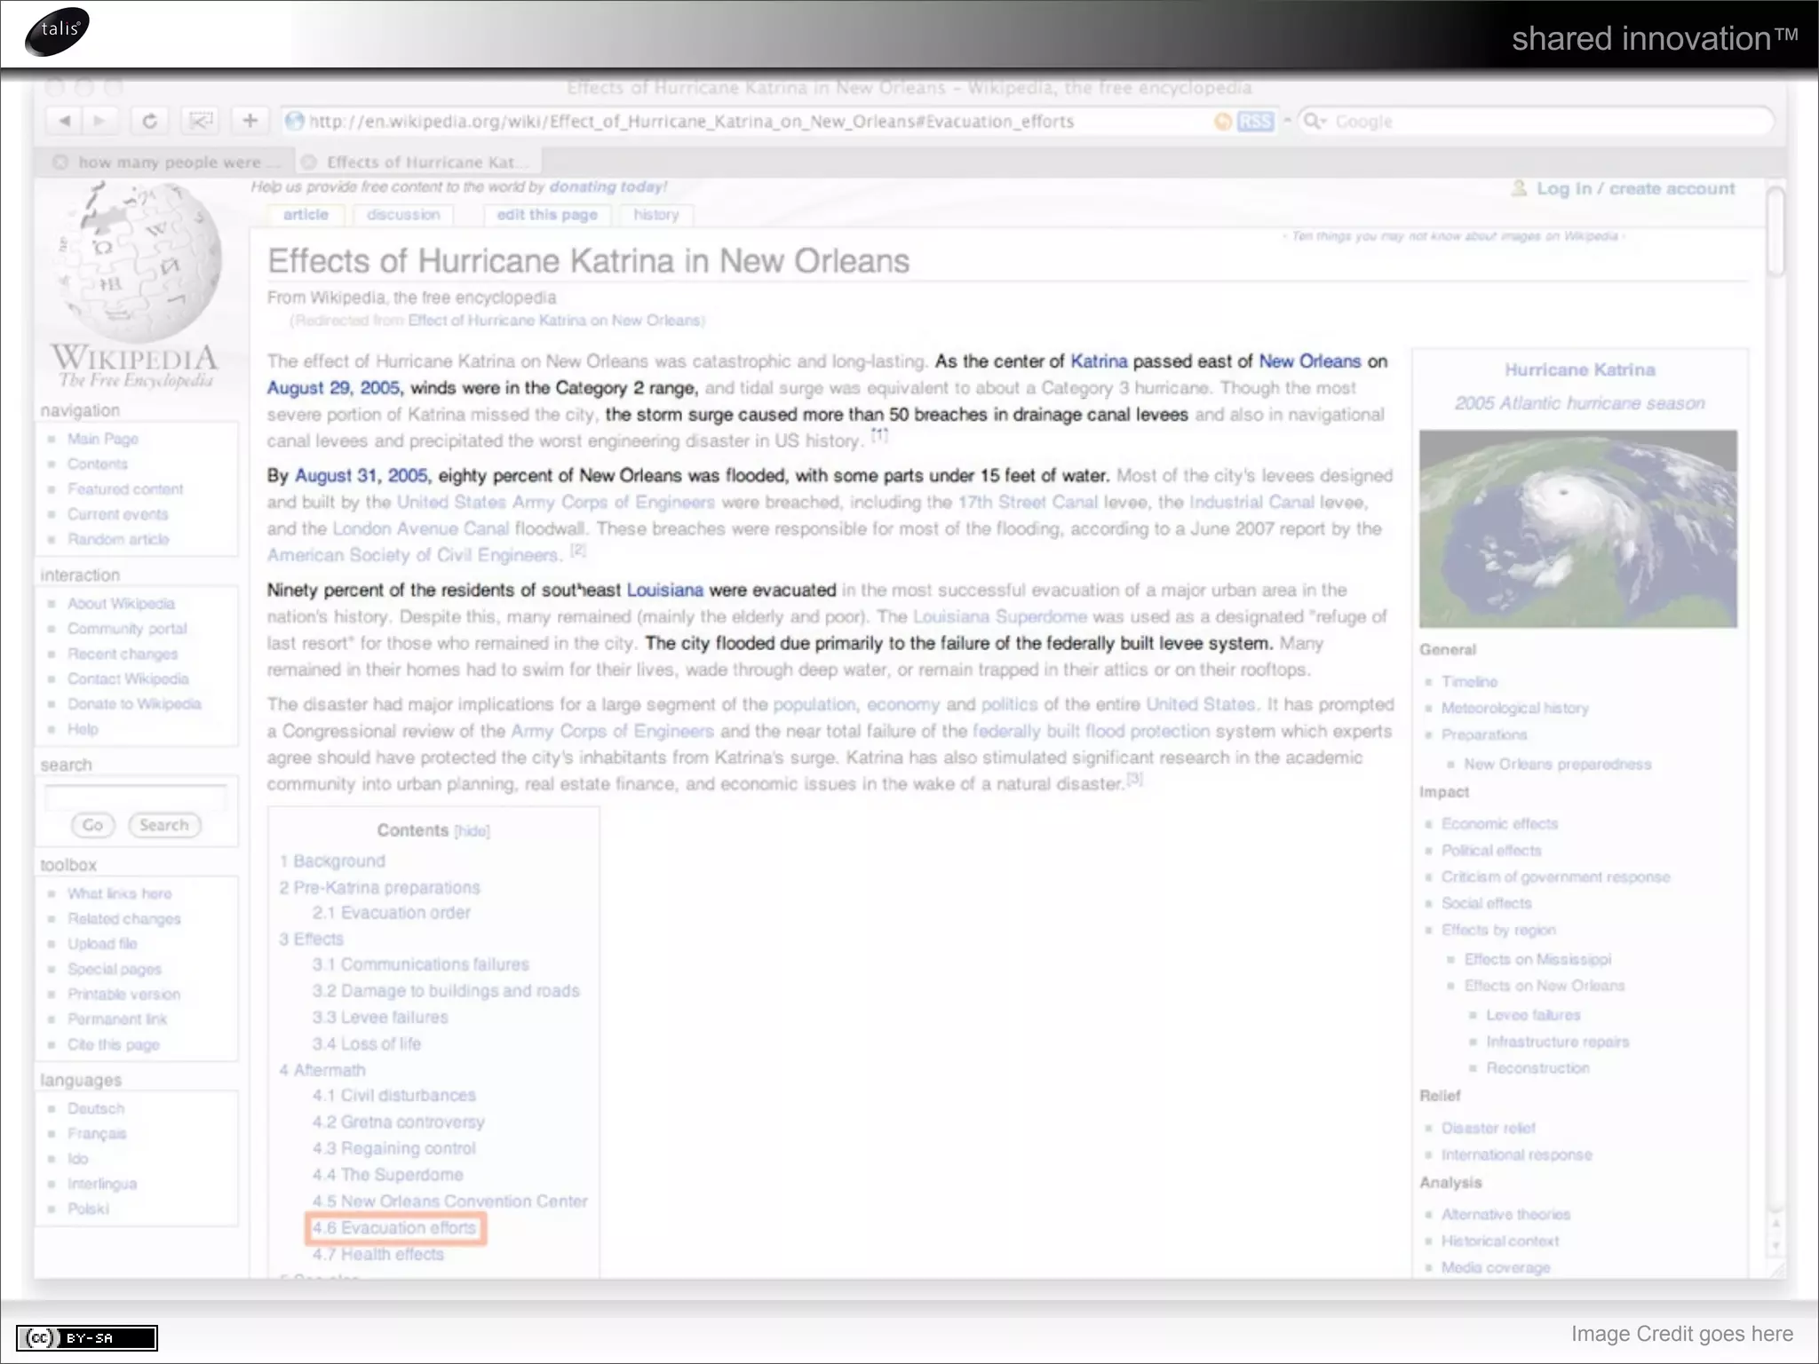Click the browser Forward arrow button

[x=99, y=121]
